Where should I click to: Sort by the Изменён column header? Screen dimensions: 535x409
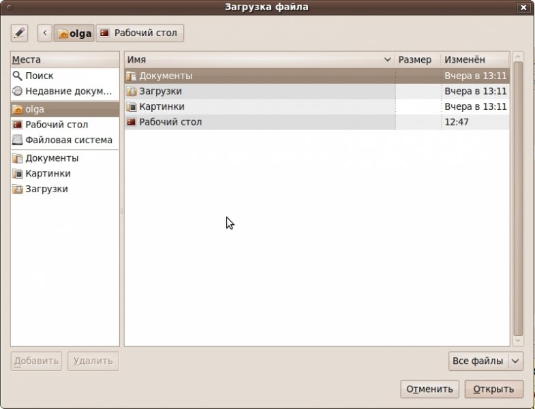[475, 60]
